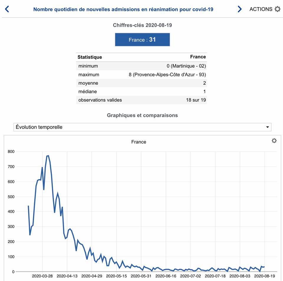The image size is (283, 281).
Task: Select the médiane row
Action: tap(142, 92)
